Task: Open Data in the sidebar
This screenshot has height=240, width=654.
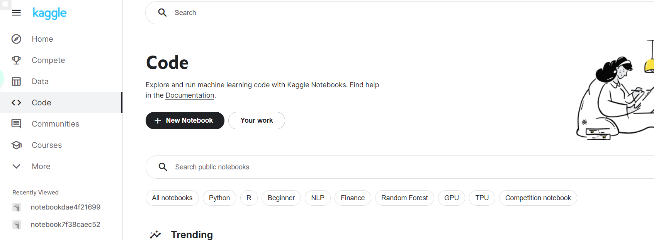Action: coord(61,81)
